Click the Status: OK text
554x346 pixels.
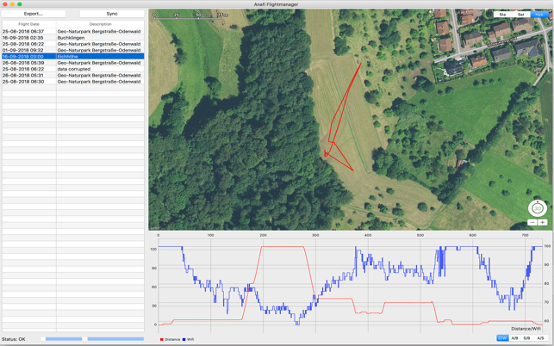tap(14, 339)
